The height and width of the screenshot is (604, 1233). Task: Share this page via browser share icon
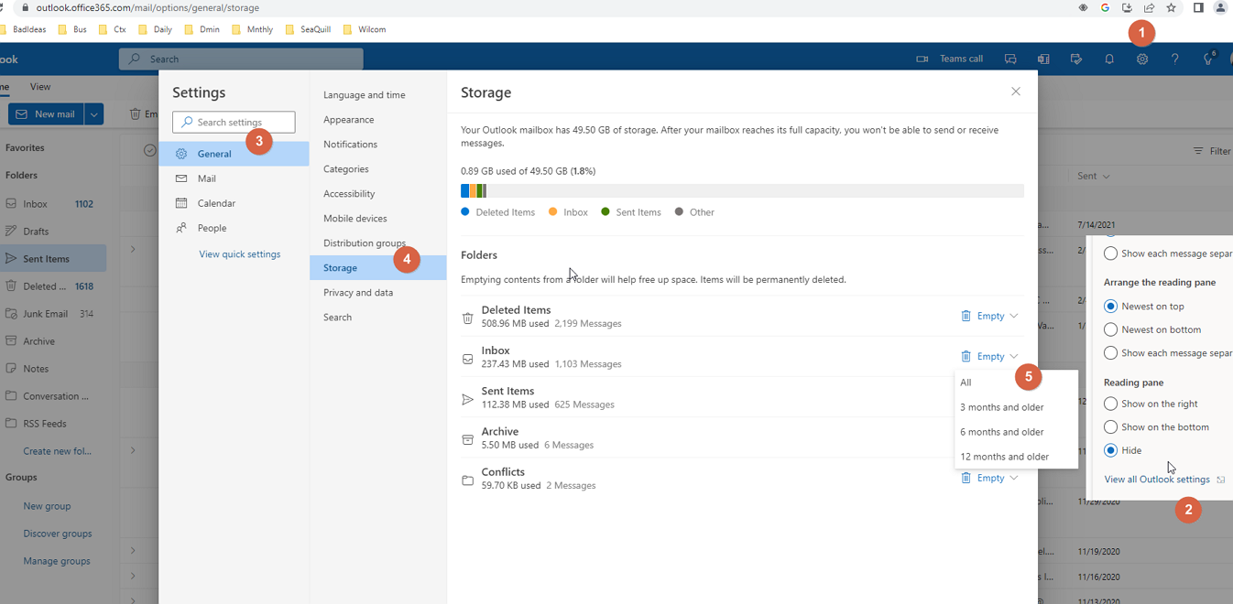(1149, 7)
